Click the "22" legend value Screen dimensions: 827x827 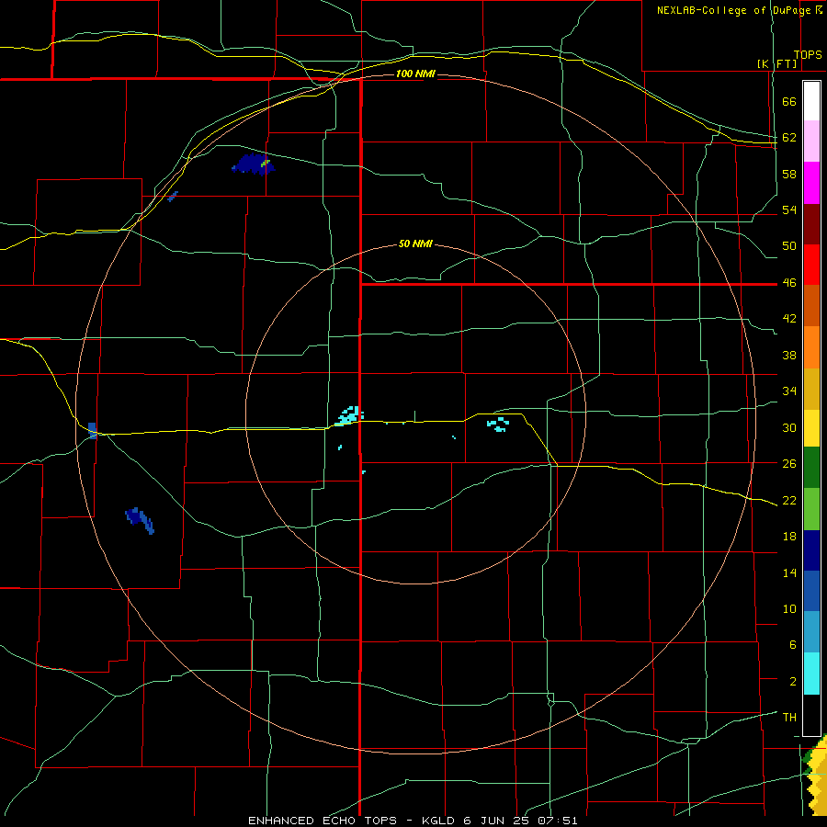click(x=789, y=501)
